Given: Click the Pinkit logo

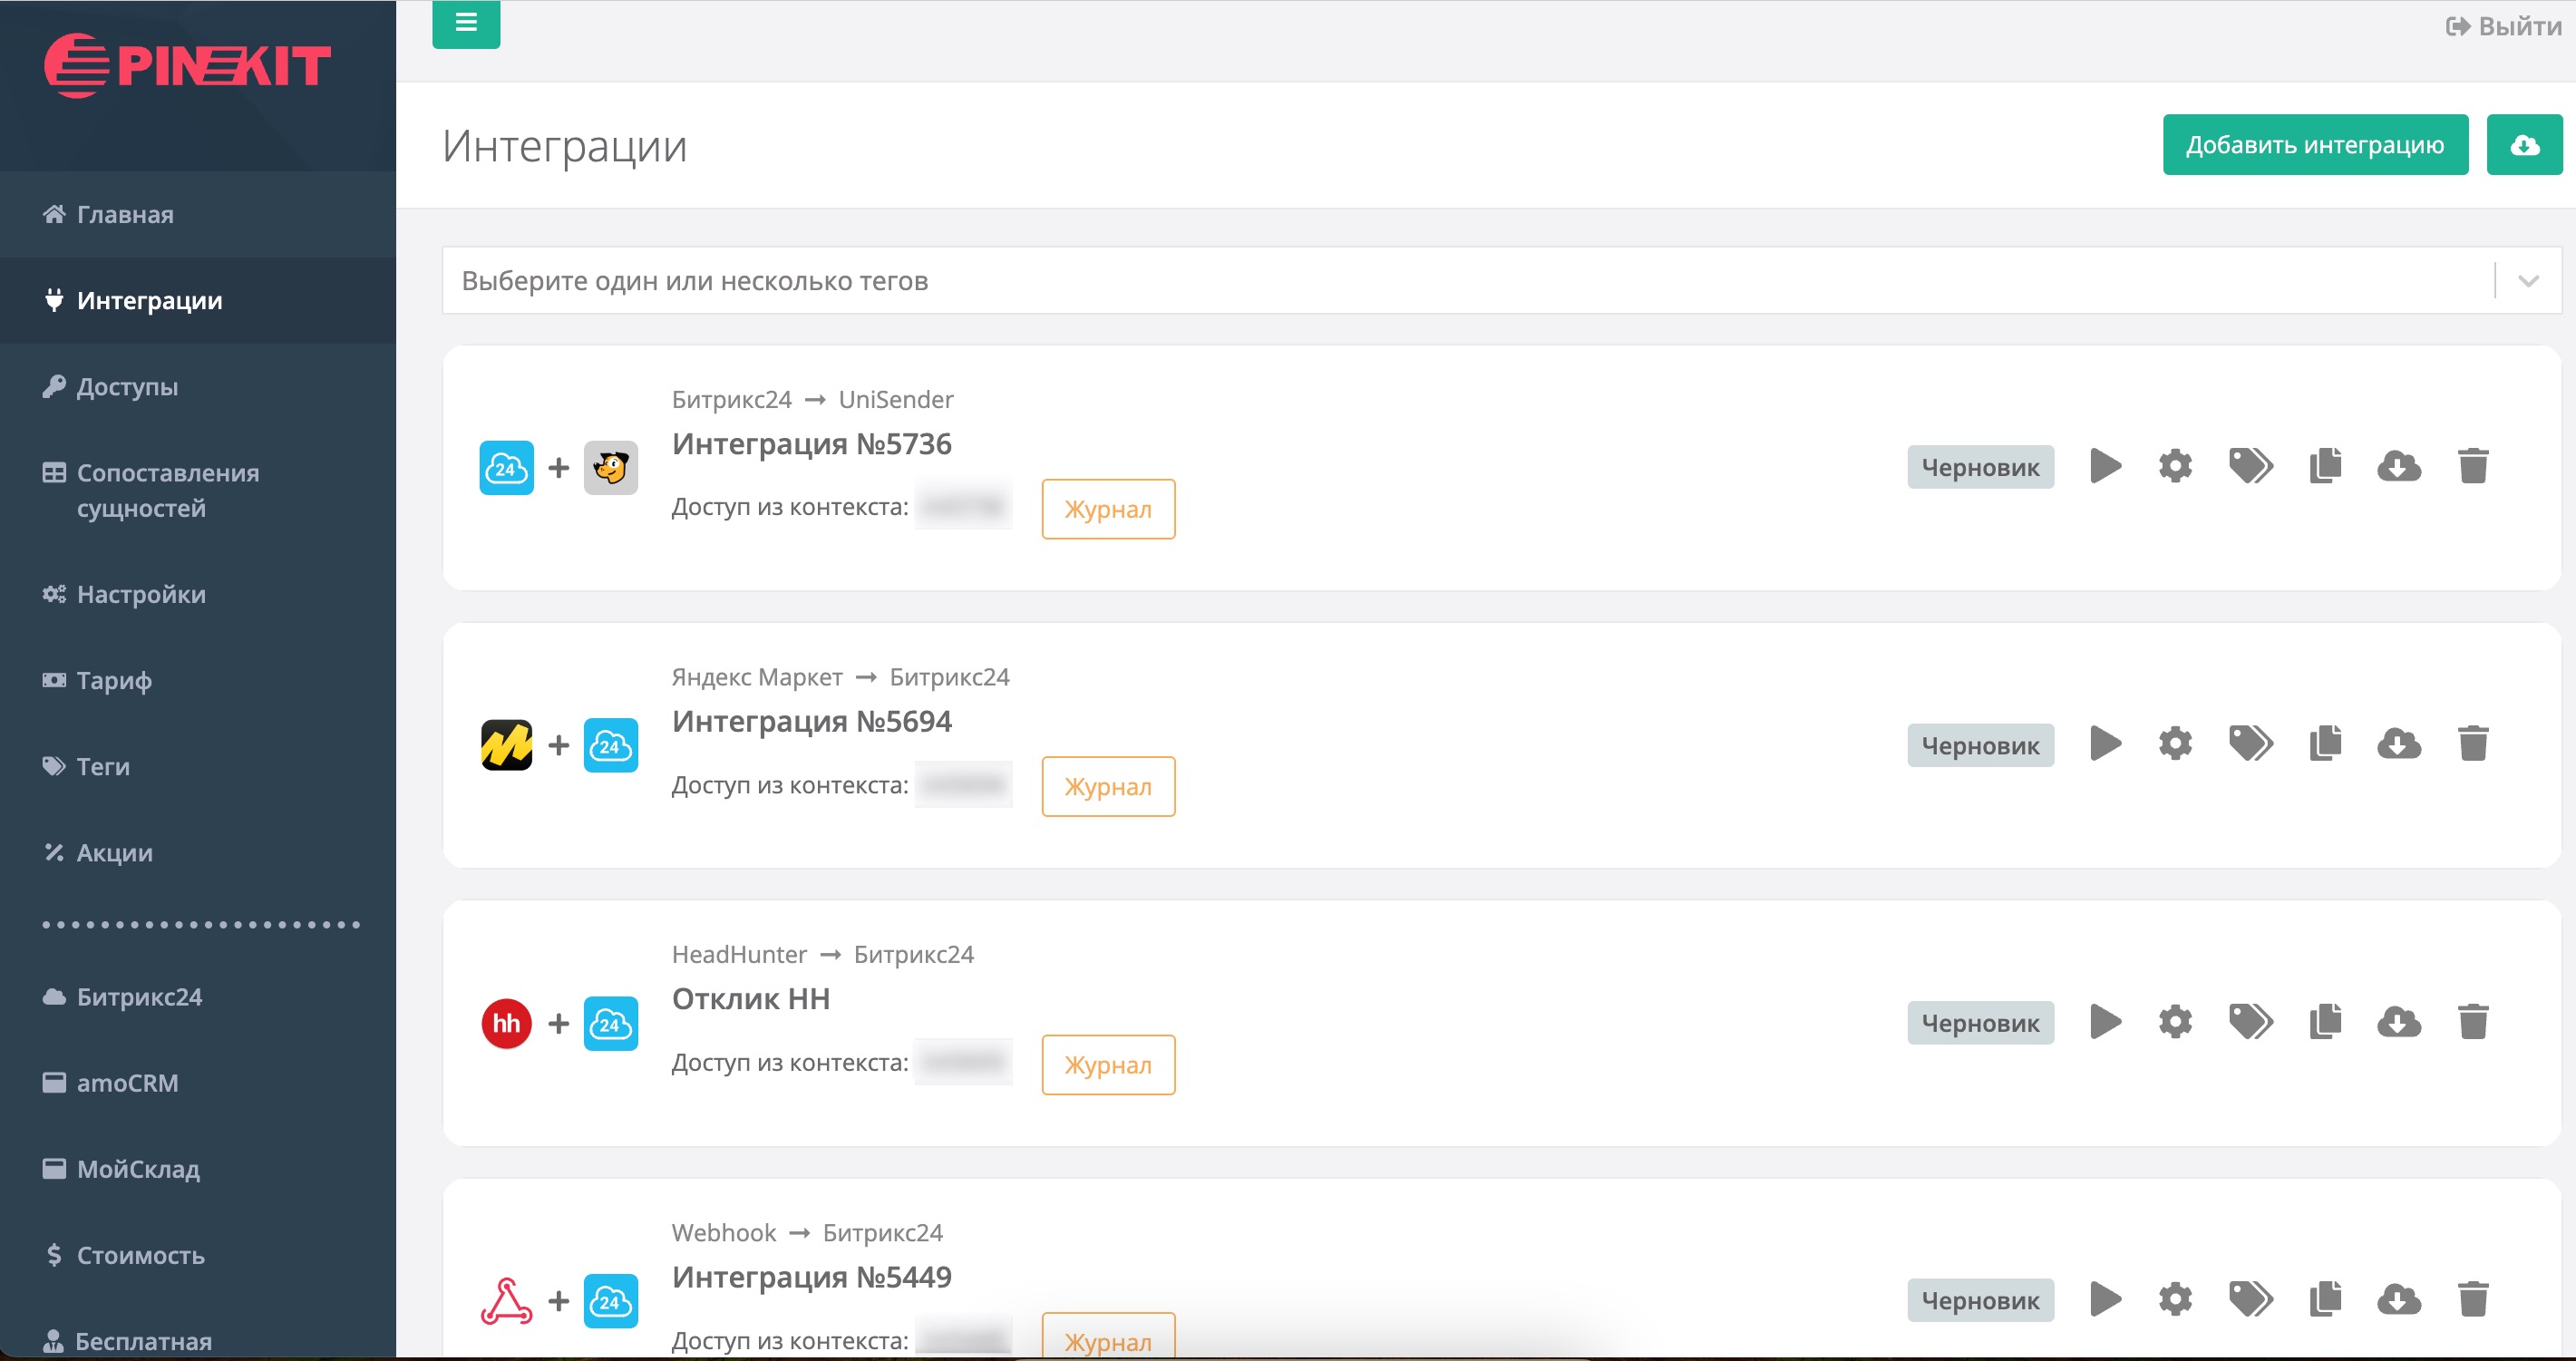Looking at the screenshot, I should point(187,66).
